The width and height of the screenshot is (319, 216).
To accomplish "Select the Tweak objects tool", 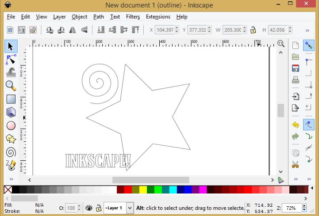I will tap(11, 72).
